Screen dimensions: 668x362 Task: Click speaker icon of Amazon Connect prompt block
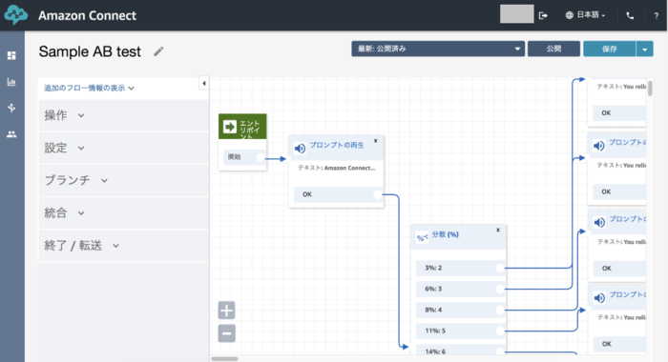300,148
